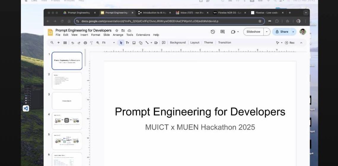Choose the Shape tool in toolbar
Screen dimensions: 338x166
coord(141,43)
